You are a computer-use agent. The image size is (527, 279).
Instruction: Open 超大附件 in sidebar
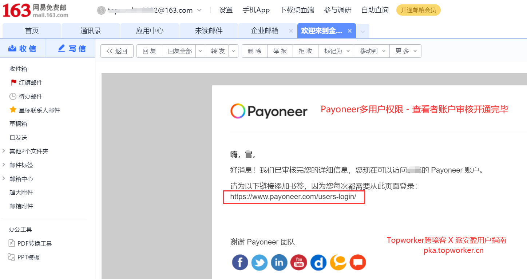click(21, 193)
